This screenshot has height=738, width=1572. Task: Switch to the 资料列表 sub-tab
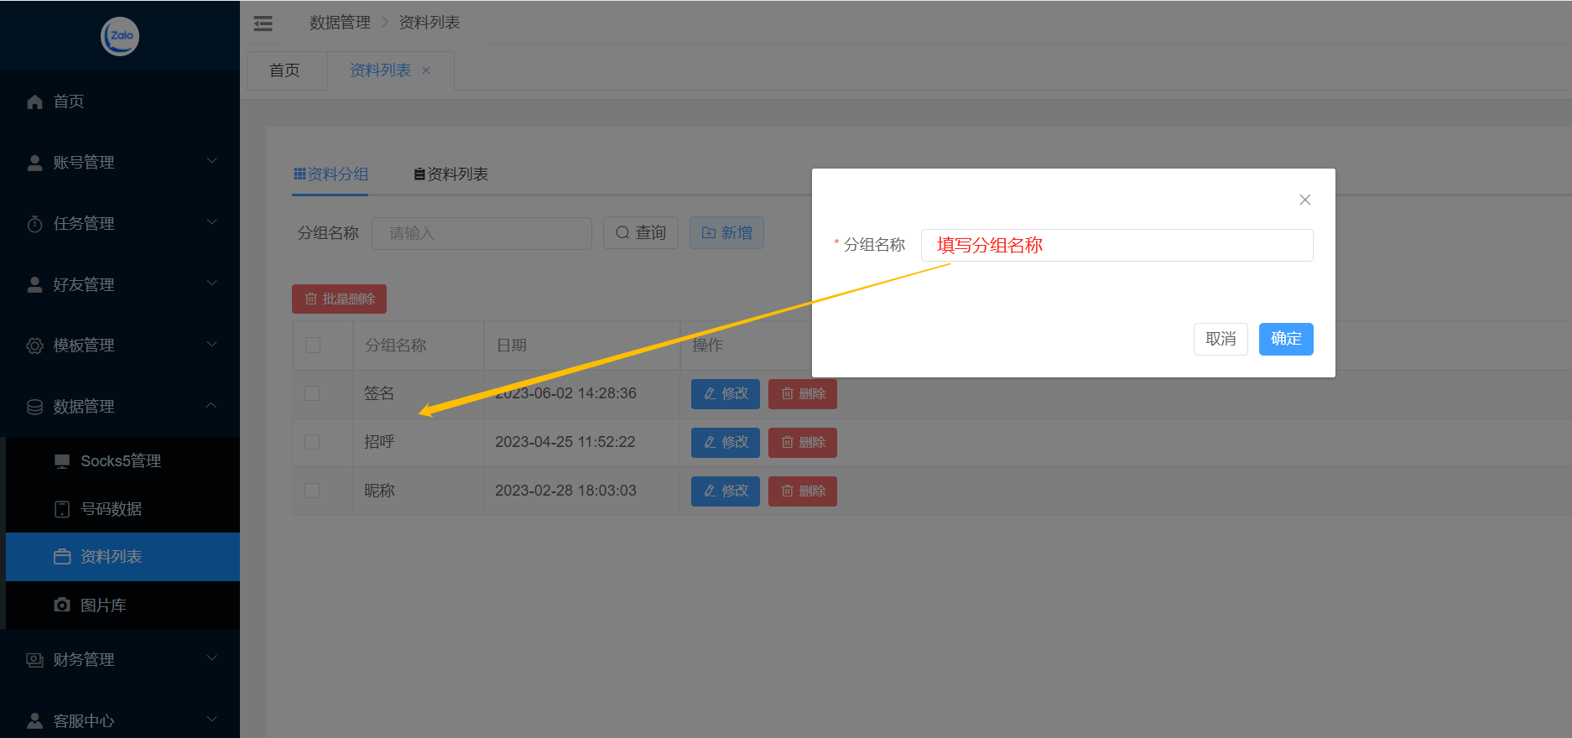(451, 174)
